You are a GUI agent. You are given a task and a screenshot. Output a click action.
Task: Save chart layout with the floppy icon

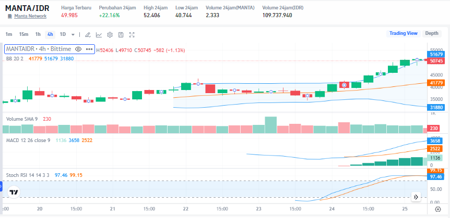121,35
